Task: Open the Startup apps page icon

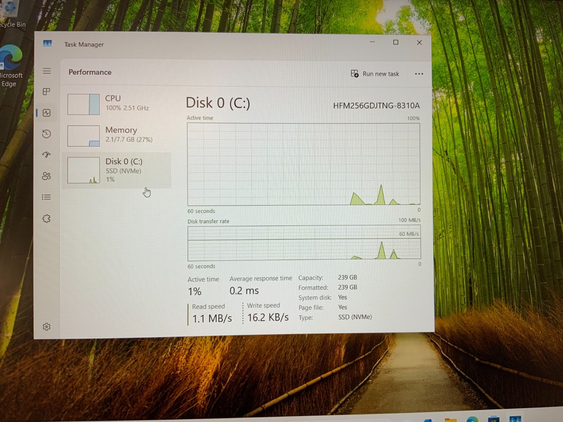Action: point(46,155)
